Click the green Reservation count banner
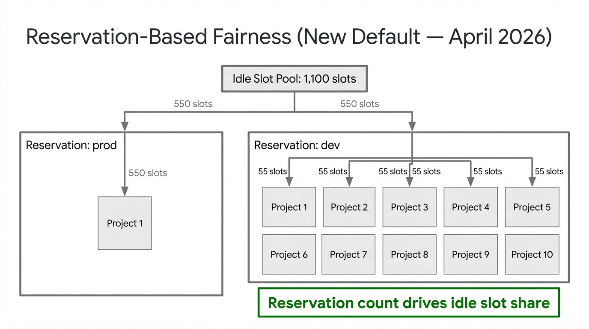The height and width of the screenshot is (329, 589). point(408,302)
